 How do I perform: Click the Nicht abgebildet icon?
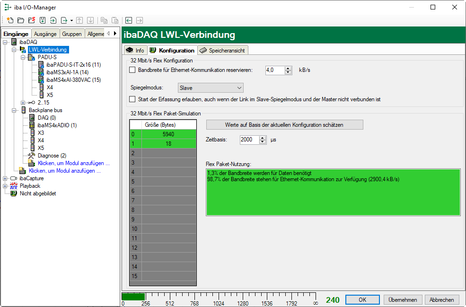pyautogui.click(x=14, y=193)
